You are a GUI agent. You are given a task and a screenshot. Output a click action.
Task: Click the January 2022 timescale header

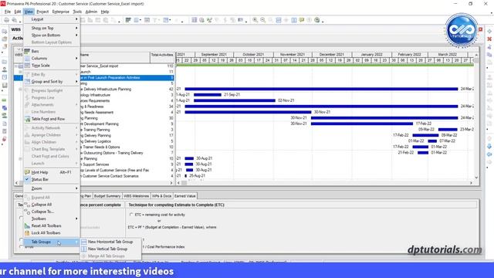(371, 55)
